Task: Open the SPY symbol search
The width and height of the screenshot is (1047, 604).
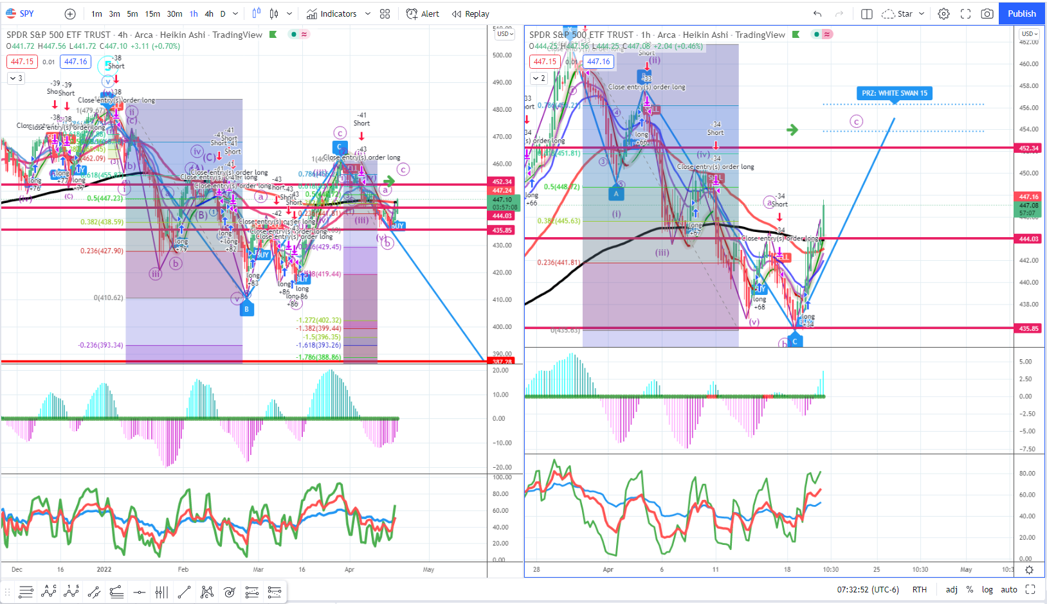Action: (20, 13)
